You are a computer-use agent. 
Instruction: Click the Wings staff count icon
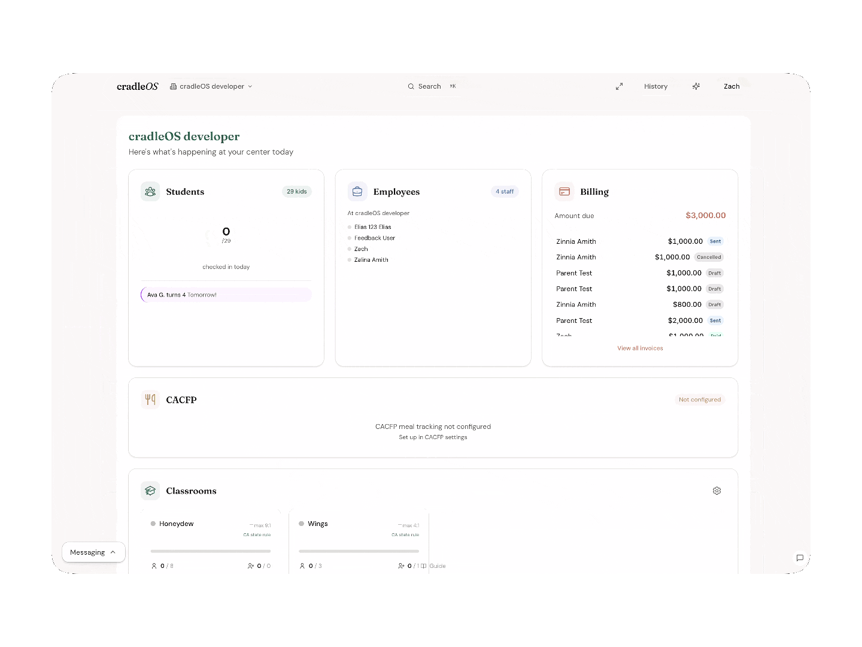[401, 566]
